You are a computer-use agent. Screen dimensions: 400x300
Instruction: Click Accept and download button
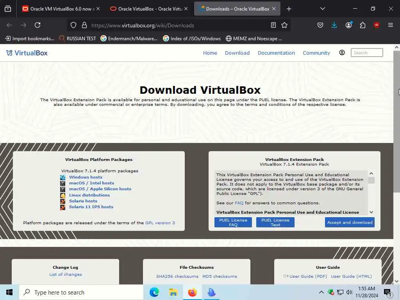[x=350, y=222]
